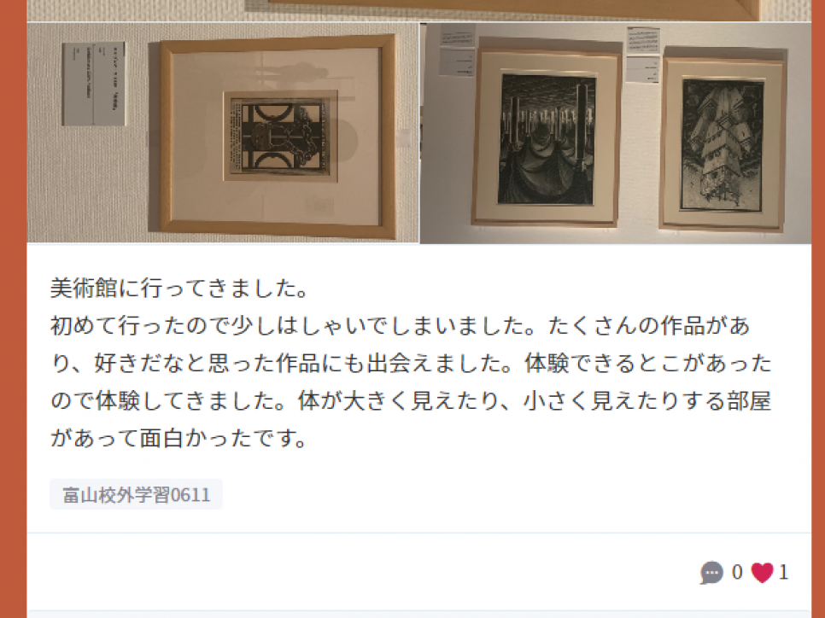Click the comment count 0
The image size is (825, 618).
pyautogui.click(x=736, y=572)
